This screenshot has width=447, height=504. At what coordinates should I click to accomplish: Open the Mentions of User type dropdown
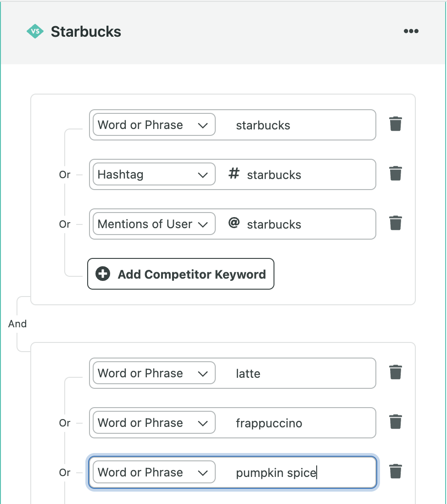(154, 224)
